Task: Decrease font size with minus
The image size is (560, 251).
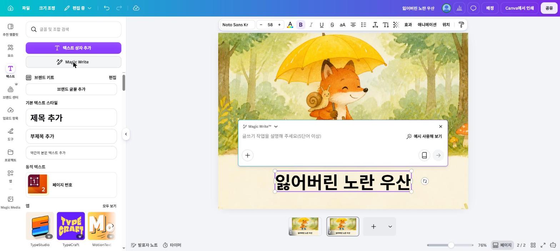Action: click(x=261, y=25)
